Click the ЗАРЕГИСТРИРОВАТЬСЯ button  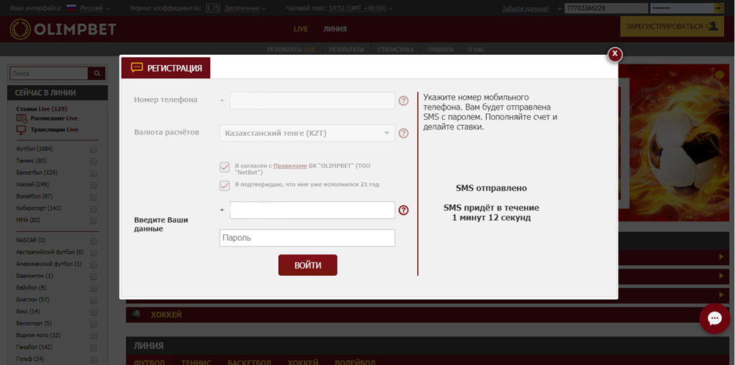pos(671,26)
